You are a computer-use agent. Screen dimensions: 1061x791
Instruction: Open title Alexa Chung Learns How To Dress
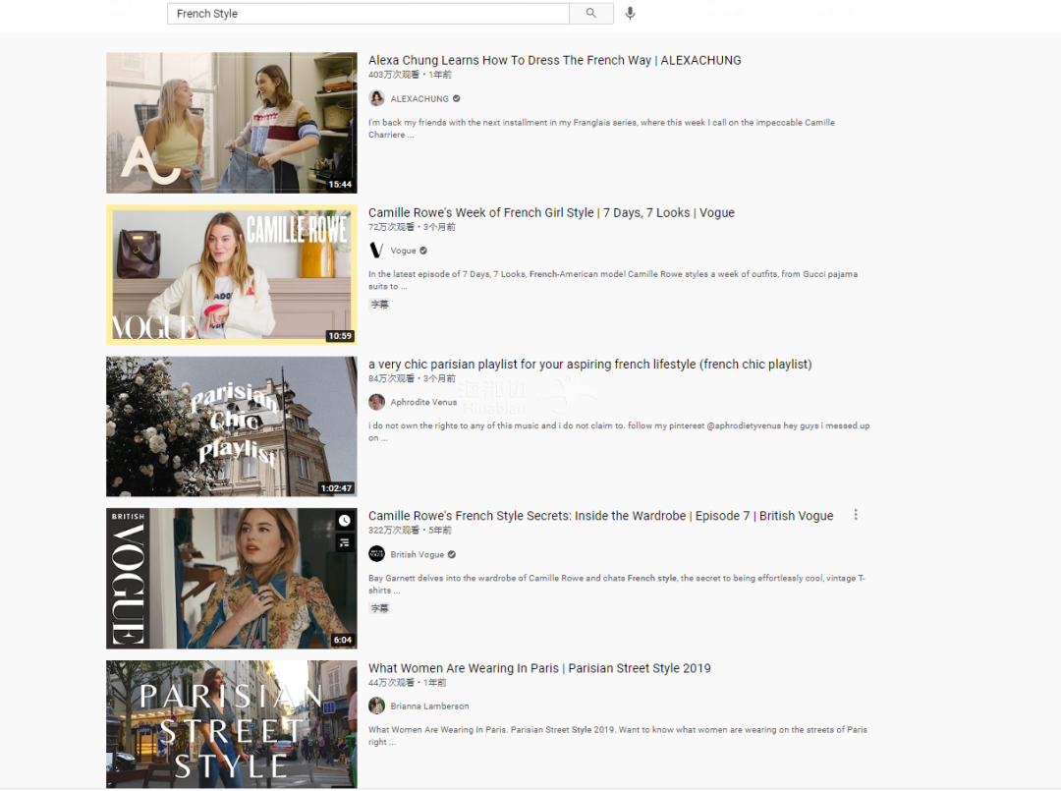(554, 60)
